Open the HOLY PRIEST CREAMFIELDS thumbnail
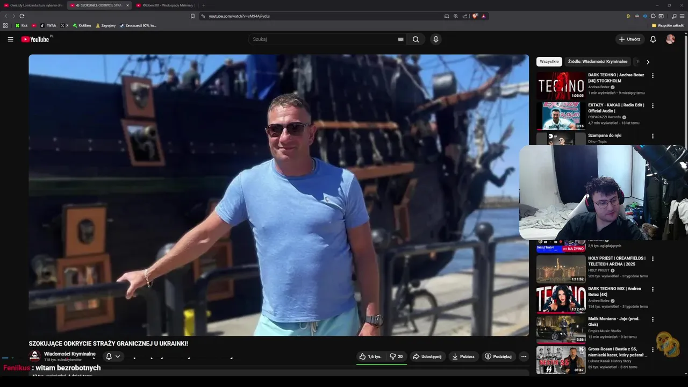This screenshot has width=688, height=387. (x=561, y=269)
